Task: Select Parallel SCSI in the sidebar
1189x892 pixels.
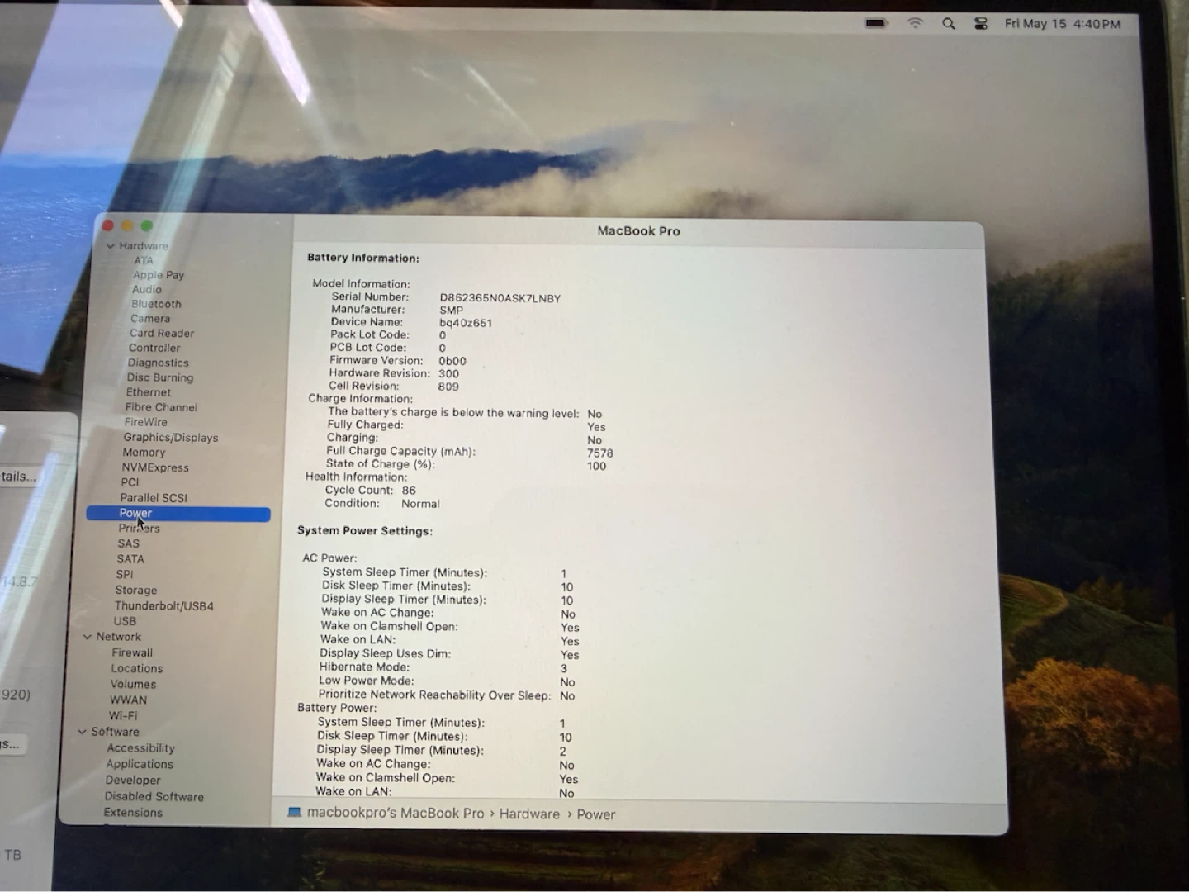Action: click(154, 498)
